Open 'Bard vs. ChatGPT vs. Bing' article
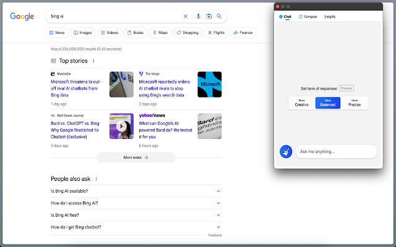This screenshot has width=396, height=247. 75,130
